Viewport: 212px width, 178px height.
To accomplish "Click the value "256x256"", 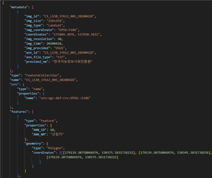I will tap(55, 21).
